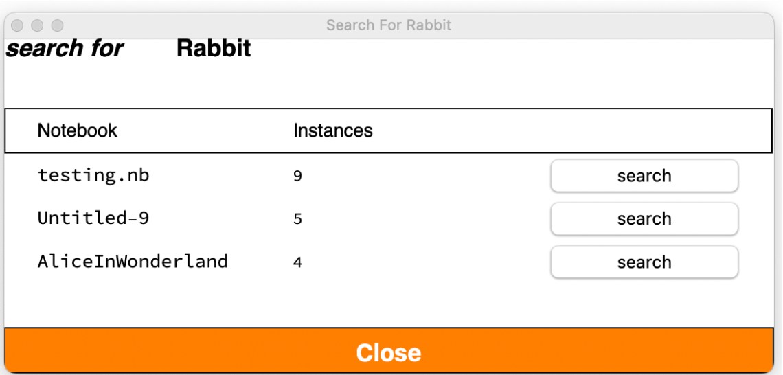783x375 pixels.
Task: Click the Instances column header
Action: pos(332,130)
